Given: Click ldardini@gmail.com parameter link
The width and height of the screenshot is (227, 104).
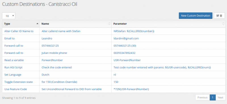Looking at the screenshot, I should click(126, 38).
